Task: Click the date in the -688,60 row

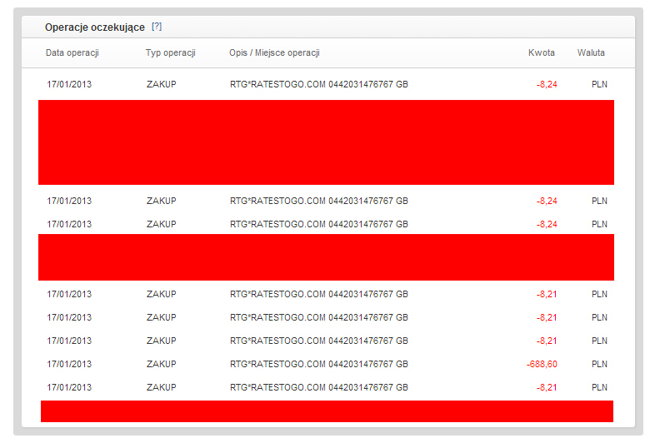Action: pyautogui.click(x=69, y=365)
